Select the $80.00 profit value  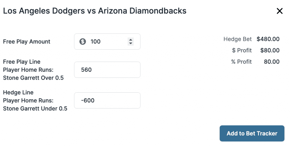coord(270,50)
